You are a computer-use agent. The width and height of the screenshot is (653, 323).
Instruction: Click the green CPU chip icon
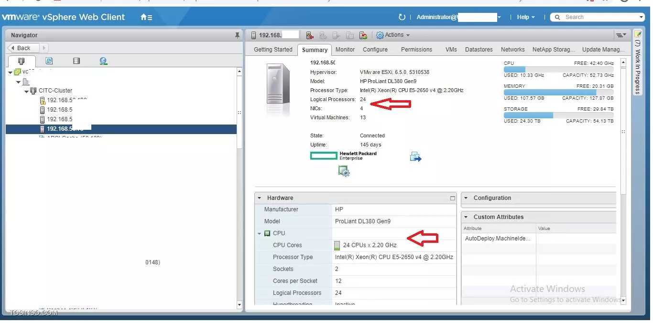(267, 233)
